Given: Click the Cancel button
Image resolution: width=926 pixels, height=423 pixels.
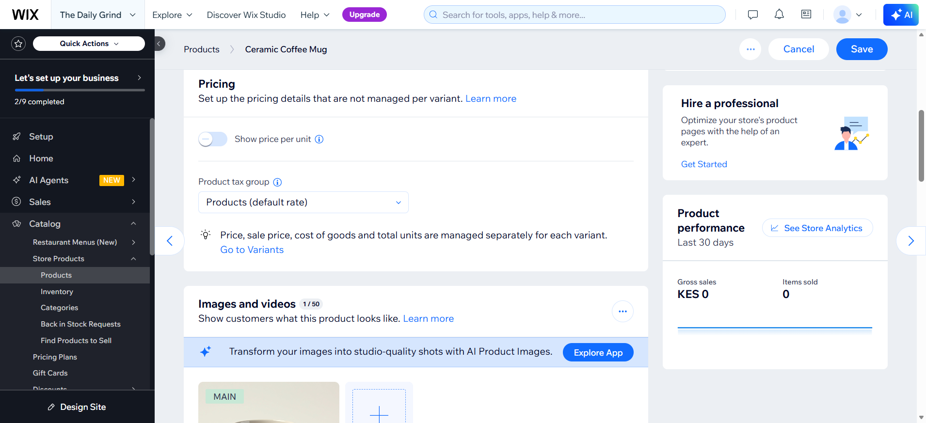Looking at the screenshot, I should coord(798,49).
